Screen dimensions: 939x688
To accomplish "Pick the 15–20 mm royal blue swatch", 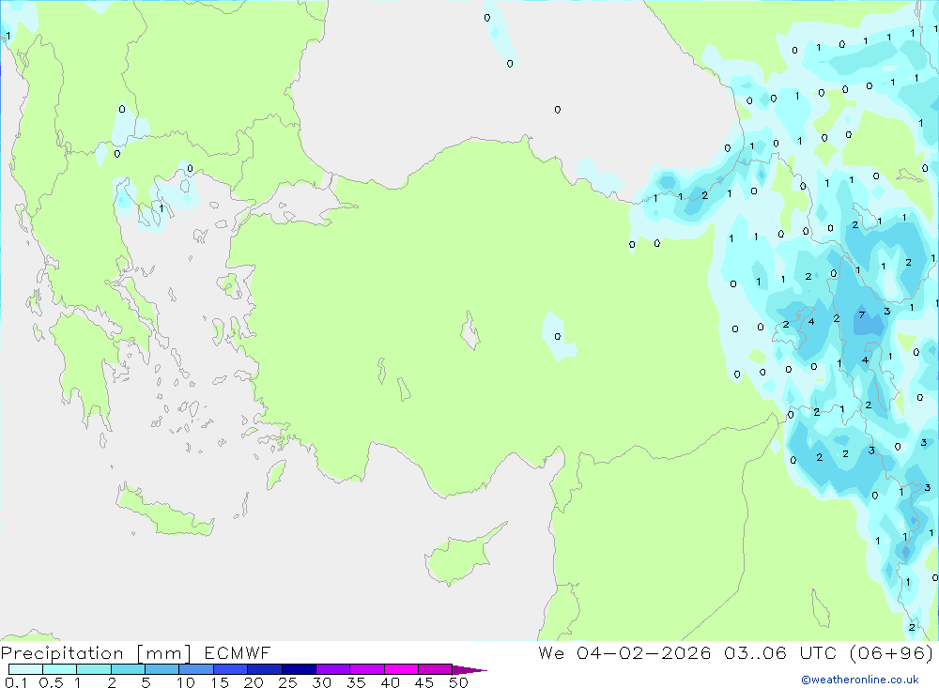I will 231,669.
